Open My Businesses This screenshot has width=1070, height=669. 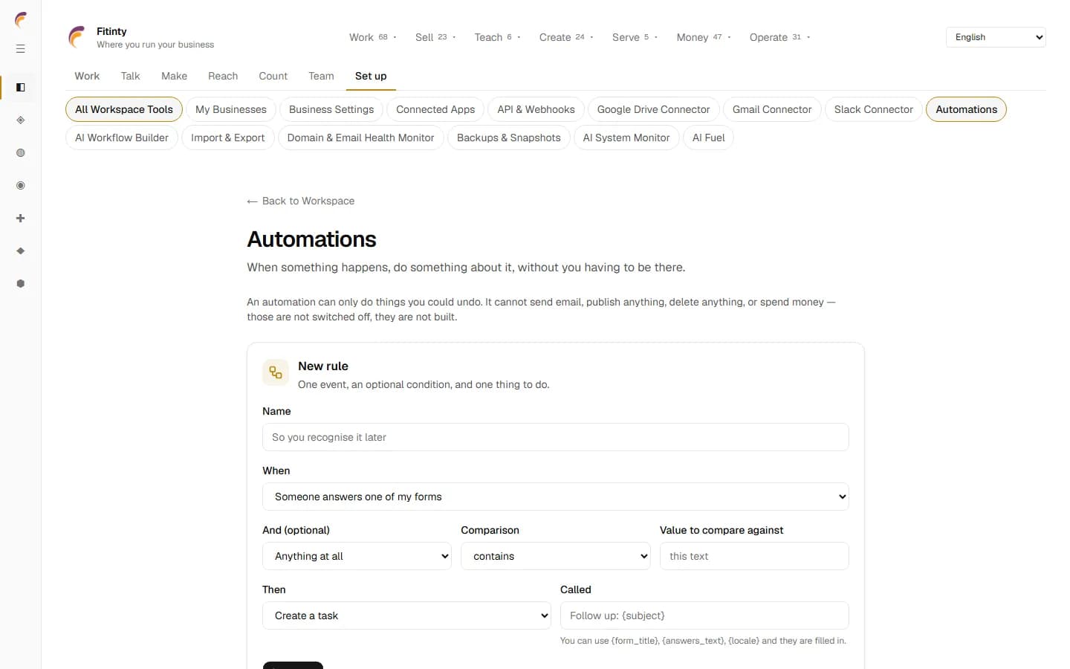pos(231,109)
